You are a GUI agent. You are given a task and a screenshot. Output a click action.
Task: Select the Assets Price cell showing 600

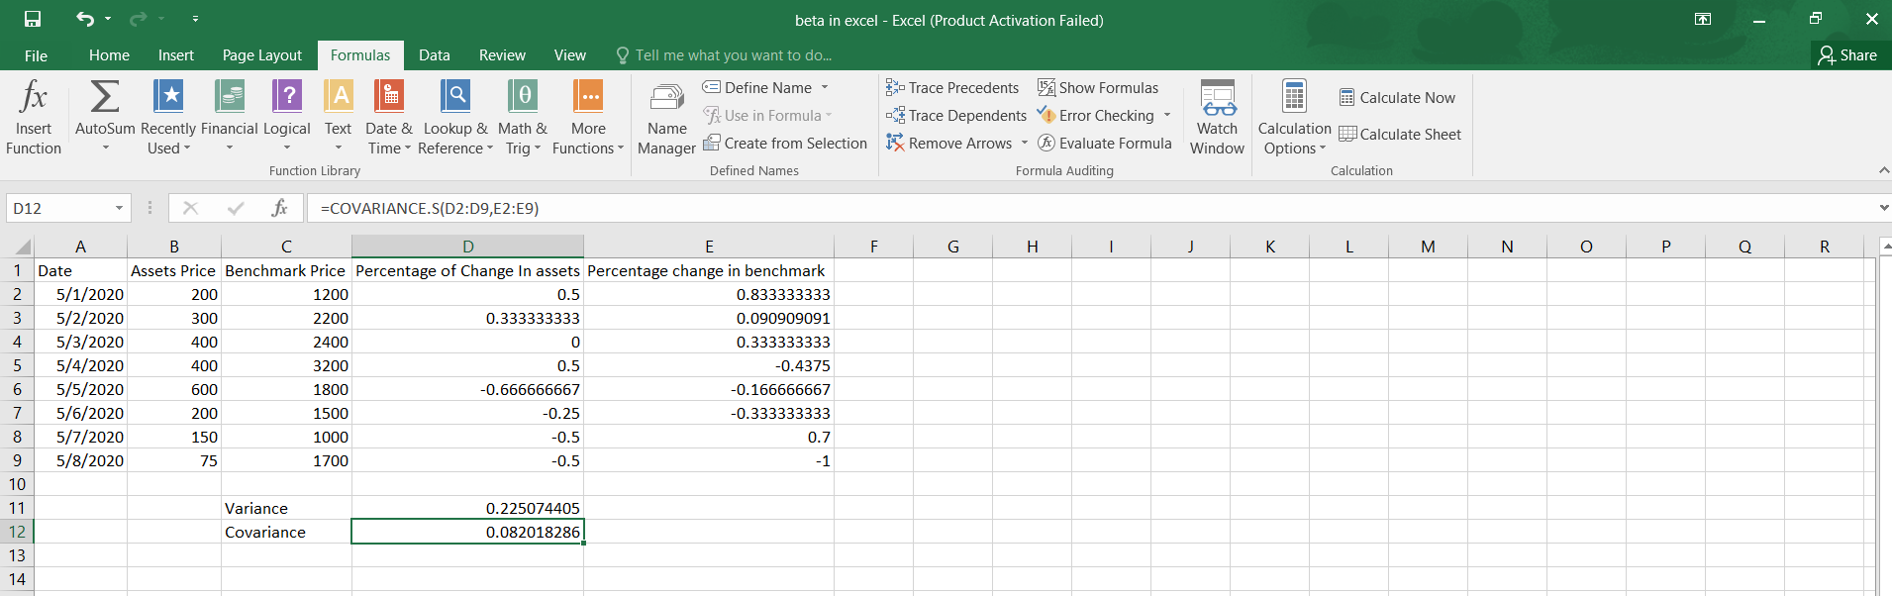click(174, 389)
